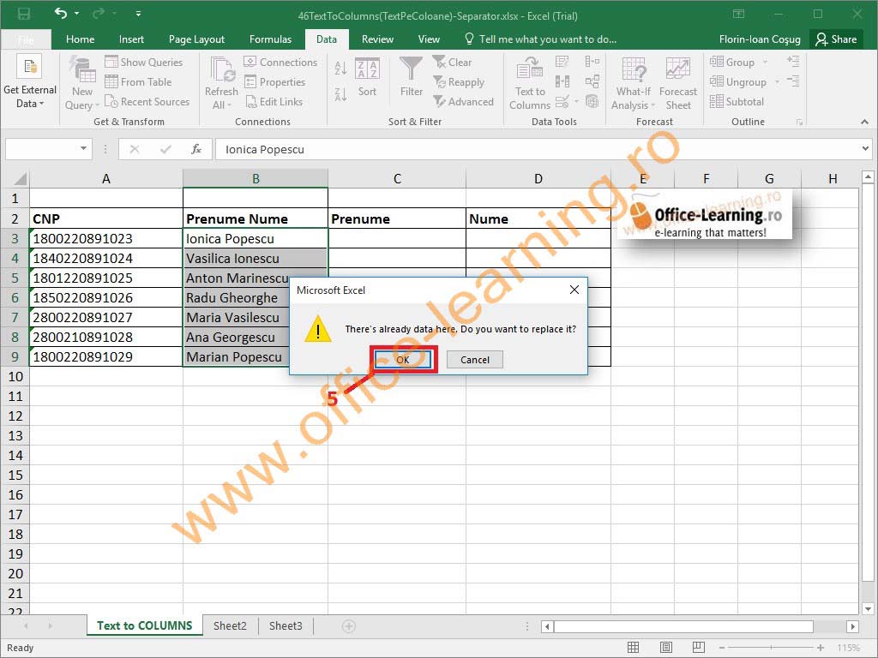Open the File backstage menu

pyautogui.click(x=26, y=39)
